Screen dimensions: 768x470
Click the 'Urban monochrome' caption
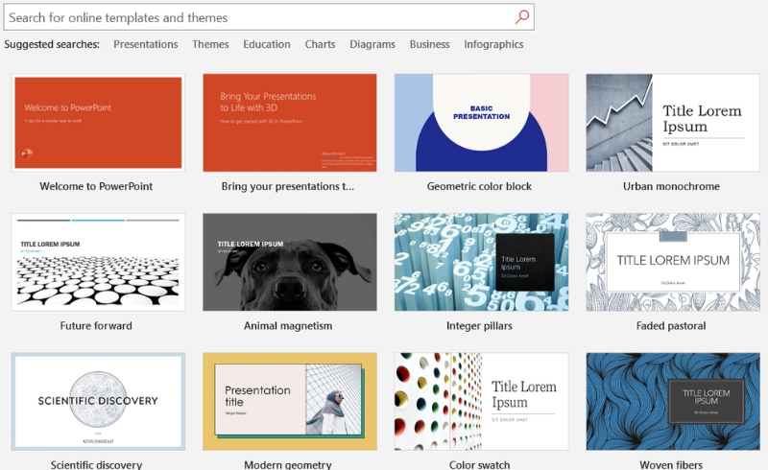[x=671, y=186]
